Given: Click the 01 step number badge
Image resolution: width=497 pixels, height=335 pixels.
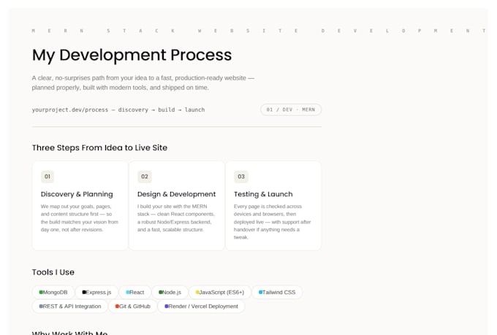Looking at the screenshot, I should (48, 177).
